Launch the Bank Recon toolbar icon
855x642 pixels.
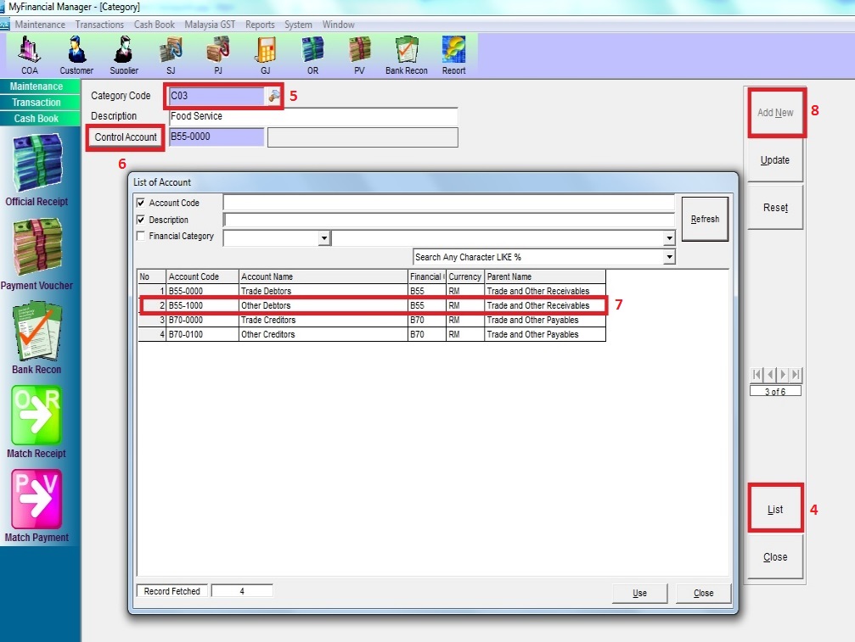(x=407, y=53)
